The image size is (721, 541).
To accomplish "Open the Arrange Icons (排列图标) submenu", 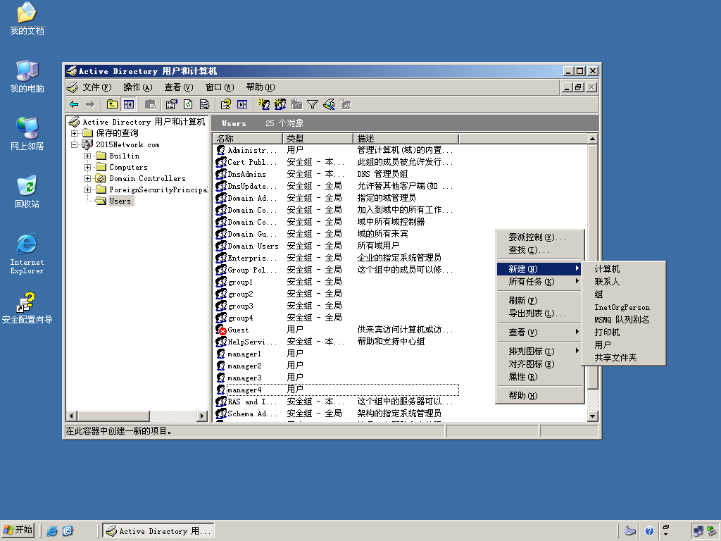I will tap(539, 351).
